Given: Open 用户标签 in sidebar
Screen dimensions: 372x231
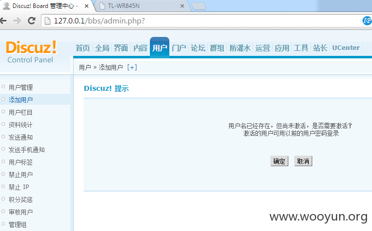Looking at the screenshot, I should pos(20,162).
